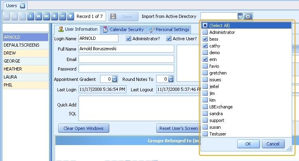Check kim in the directory list
The image size is (299, 161).
tap(205, 100)
